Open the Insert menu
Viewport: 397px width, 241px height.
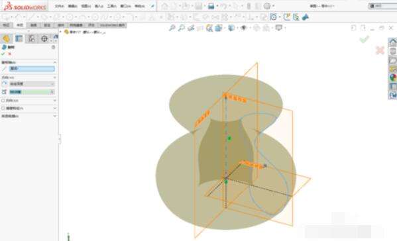pyautogui.click(x=99, y=6)
